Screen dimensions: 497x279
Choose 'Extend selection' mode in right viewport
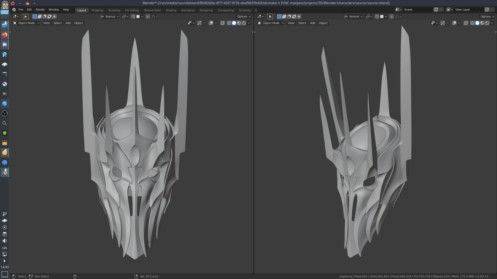(284, 17)
